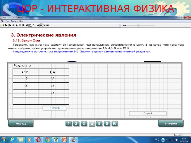Open the File menu
The width and height of the screenshot is (191, 143).
tap(2, 21)
